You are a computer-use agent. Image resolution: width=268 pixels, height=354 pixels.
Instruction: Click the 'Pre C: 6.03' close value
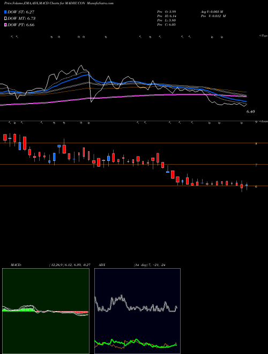tap(167, 25)
